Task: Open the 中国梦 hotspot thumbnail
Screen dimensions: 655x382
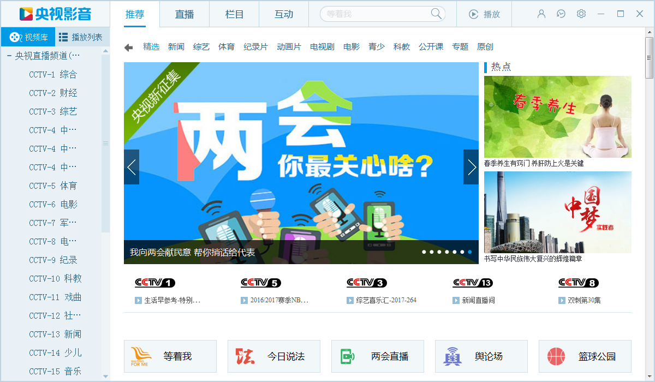Action: pyautogui.click(x=558, y=212)
